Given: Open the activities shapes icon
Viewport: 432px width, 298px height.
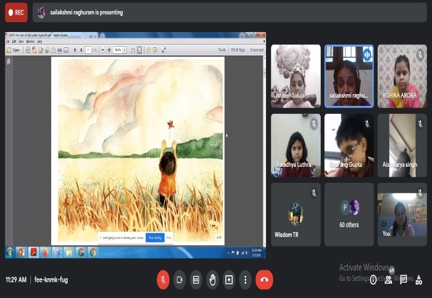Looking at the screenshot, I should point(418,280).
